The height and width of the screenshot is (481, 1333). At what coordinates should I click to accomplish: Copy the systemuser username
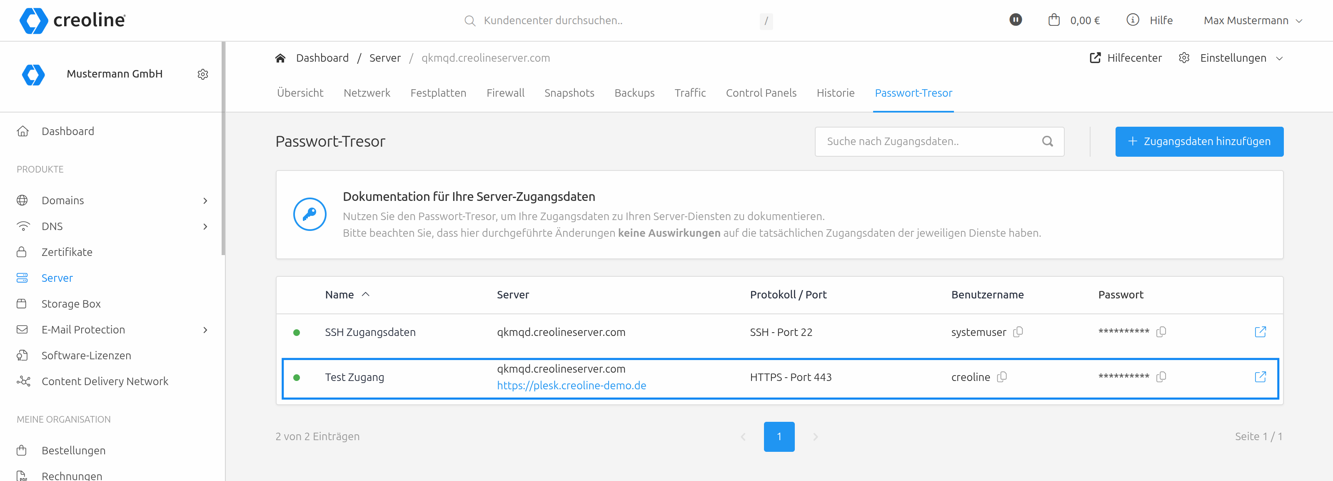point(1018,332)
